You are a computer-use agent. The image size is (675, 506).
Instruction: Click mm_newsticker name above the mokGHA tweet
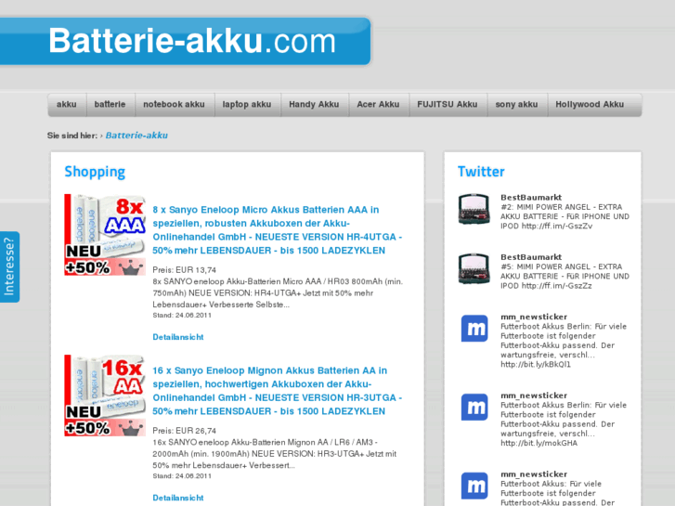534,396
